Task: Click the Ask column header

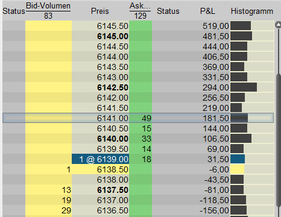Action: click(140, 6)
